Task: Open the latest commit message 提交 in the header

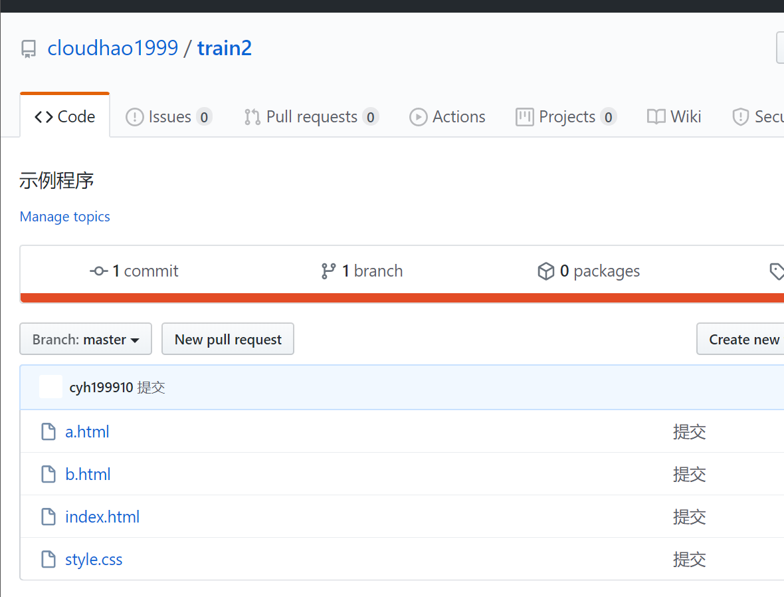Action: (151, 388)
